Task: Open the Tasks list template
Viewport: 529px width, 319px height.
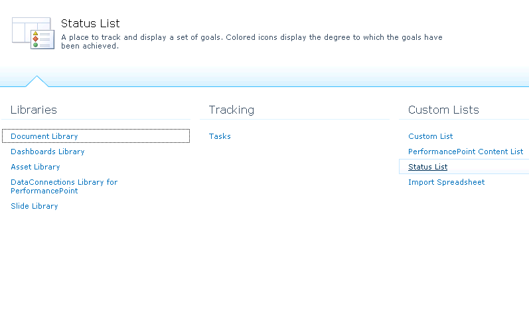Action: (220, 136)
